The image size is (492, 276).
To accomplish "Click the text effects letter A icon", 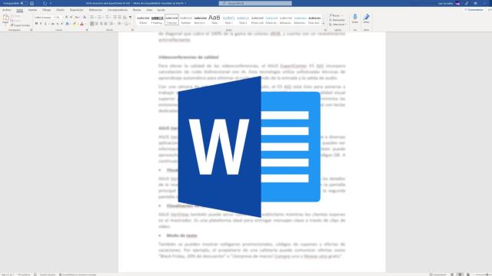I will coord(67,24).
